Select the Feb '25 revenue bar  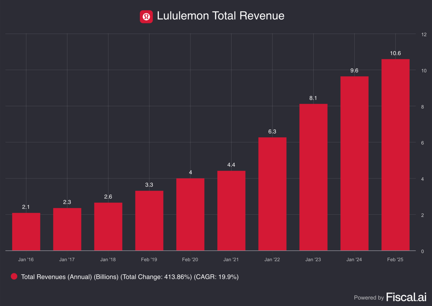pyautogui.click(x=396, y=155)
